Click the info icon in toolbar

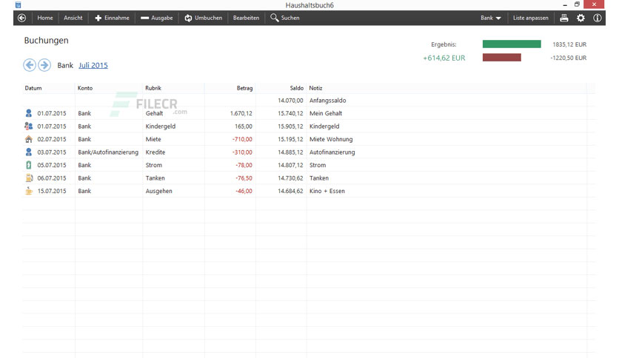point(598,18)
